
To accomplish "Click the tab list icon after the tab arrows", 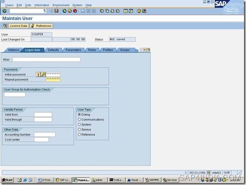I will pyautogui.click(x=148, y=50).
